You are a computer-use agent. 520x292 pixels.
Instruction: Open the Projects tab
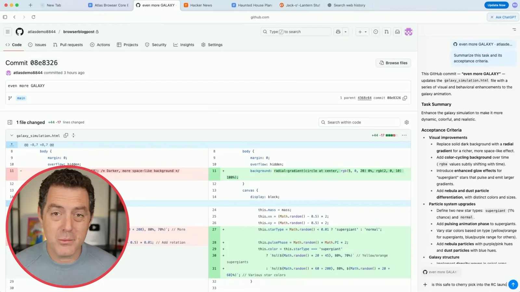[127, 45]
